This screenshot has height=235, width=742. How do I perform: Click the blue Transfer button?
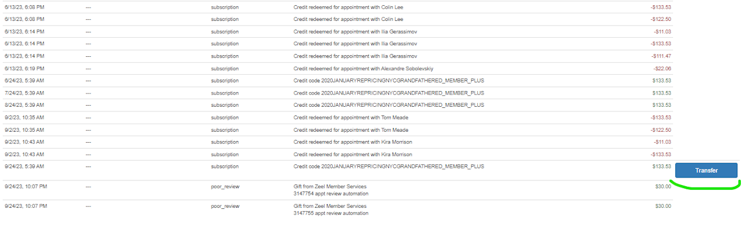click(x=706, y=171)
